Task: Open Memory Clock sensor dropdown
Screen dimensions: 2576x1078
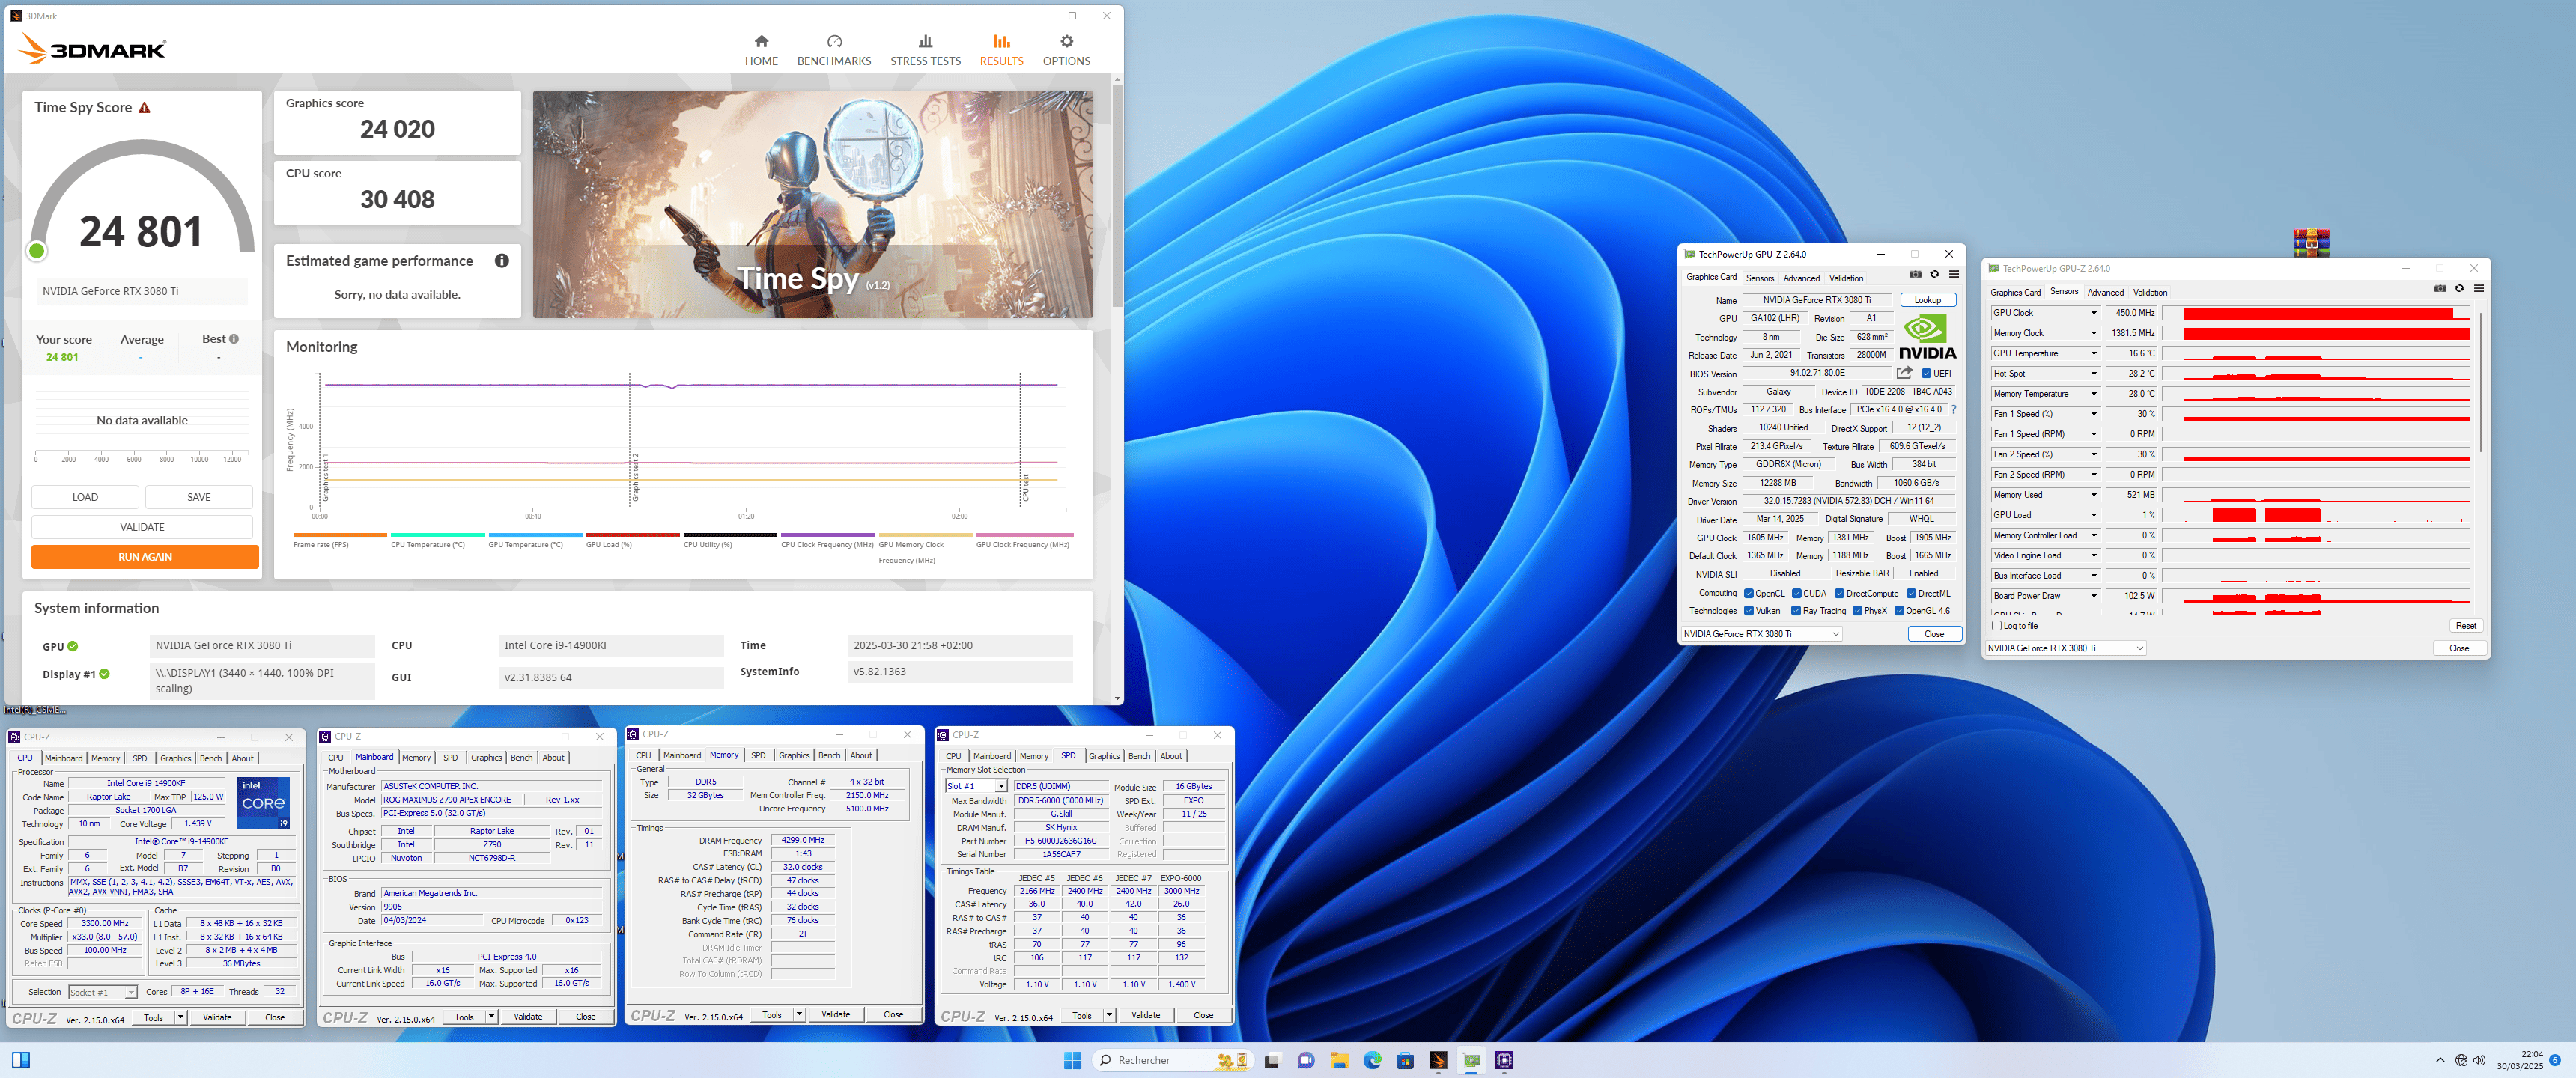Action: click(x=2094, y=333)
